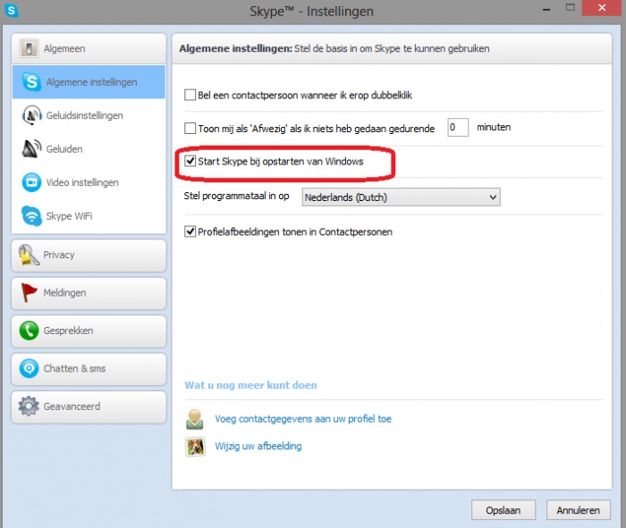Click the person icon beside profile link

(195, 419)
